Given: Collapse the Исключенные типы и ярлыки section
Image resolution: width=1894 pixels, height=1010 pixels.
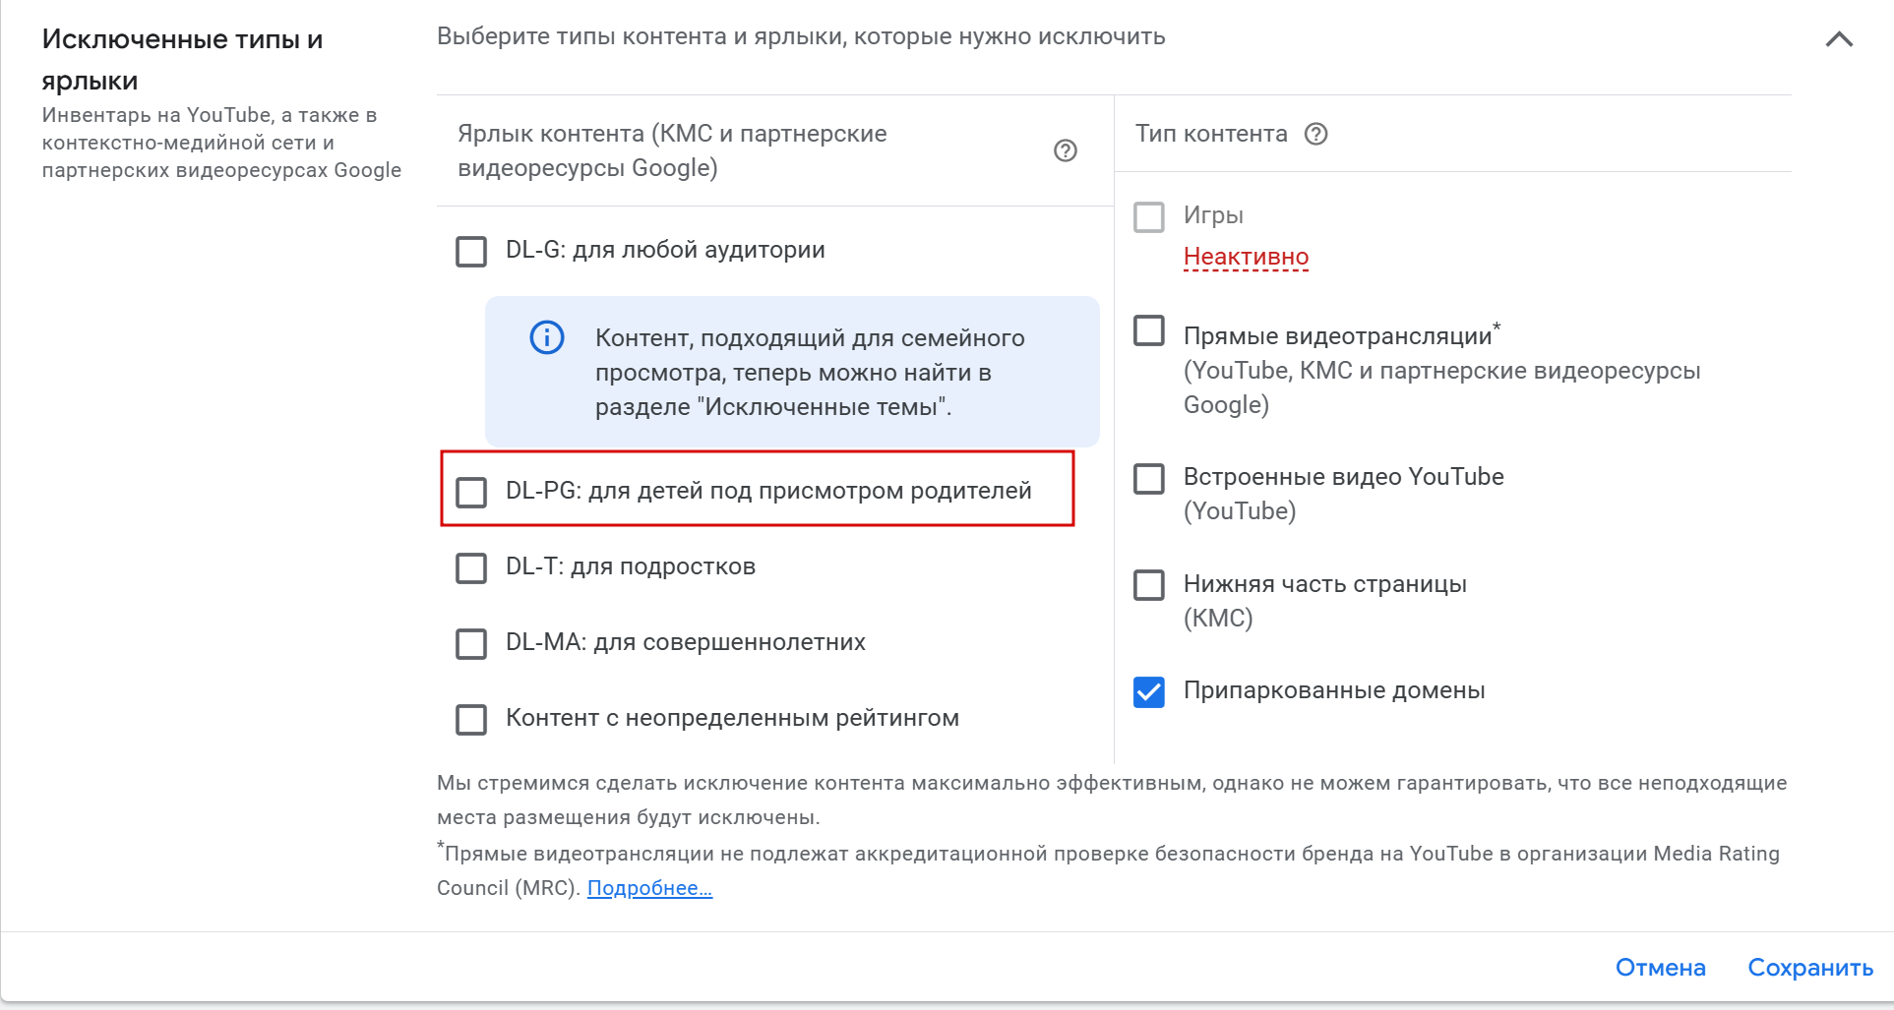Looking at the screenshot, I should 1838,39.
